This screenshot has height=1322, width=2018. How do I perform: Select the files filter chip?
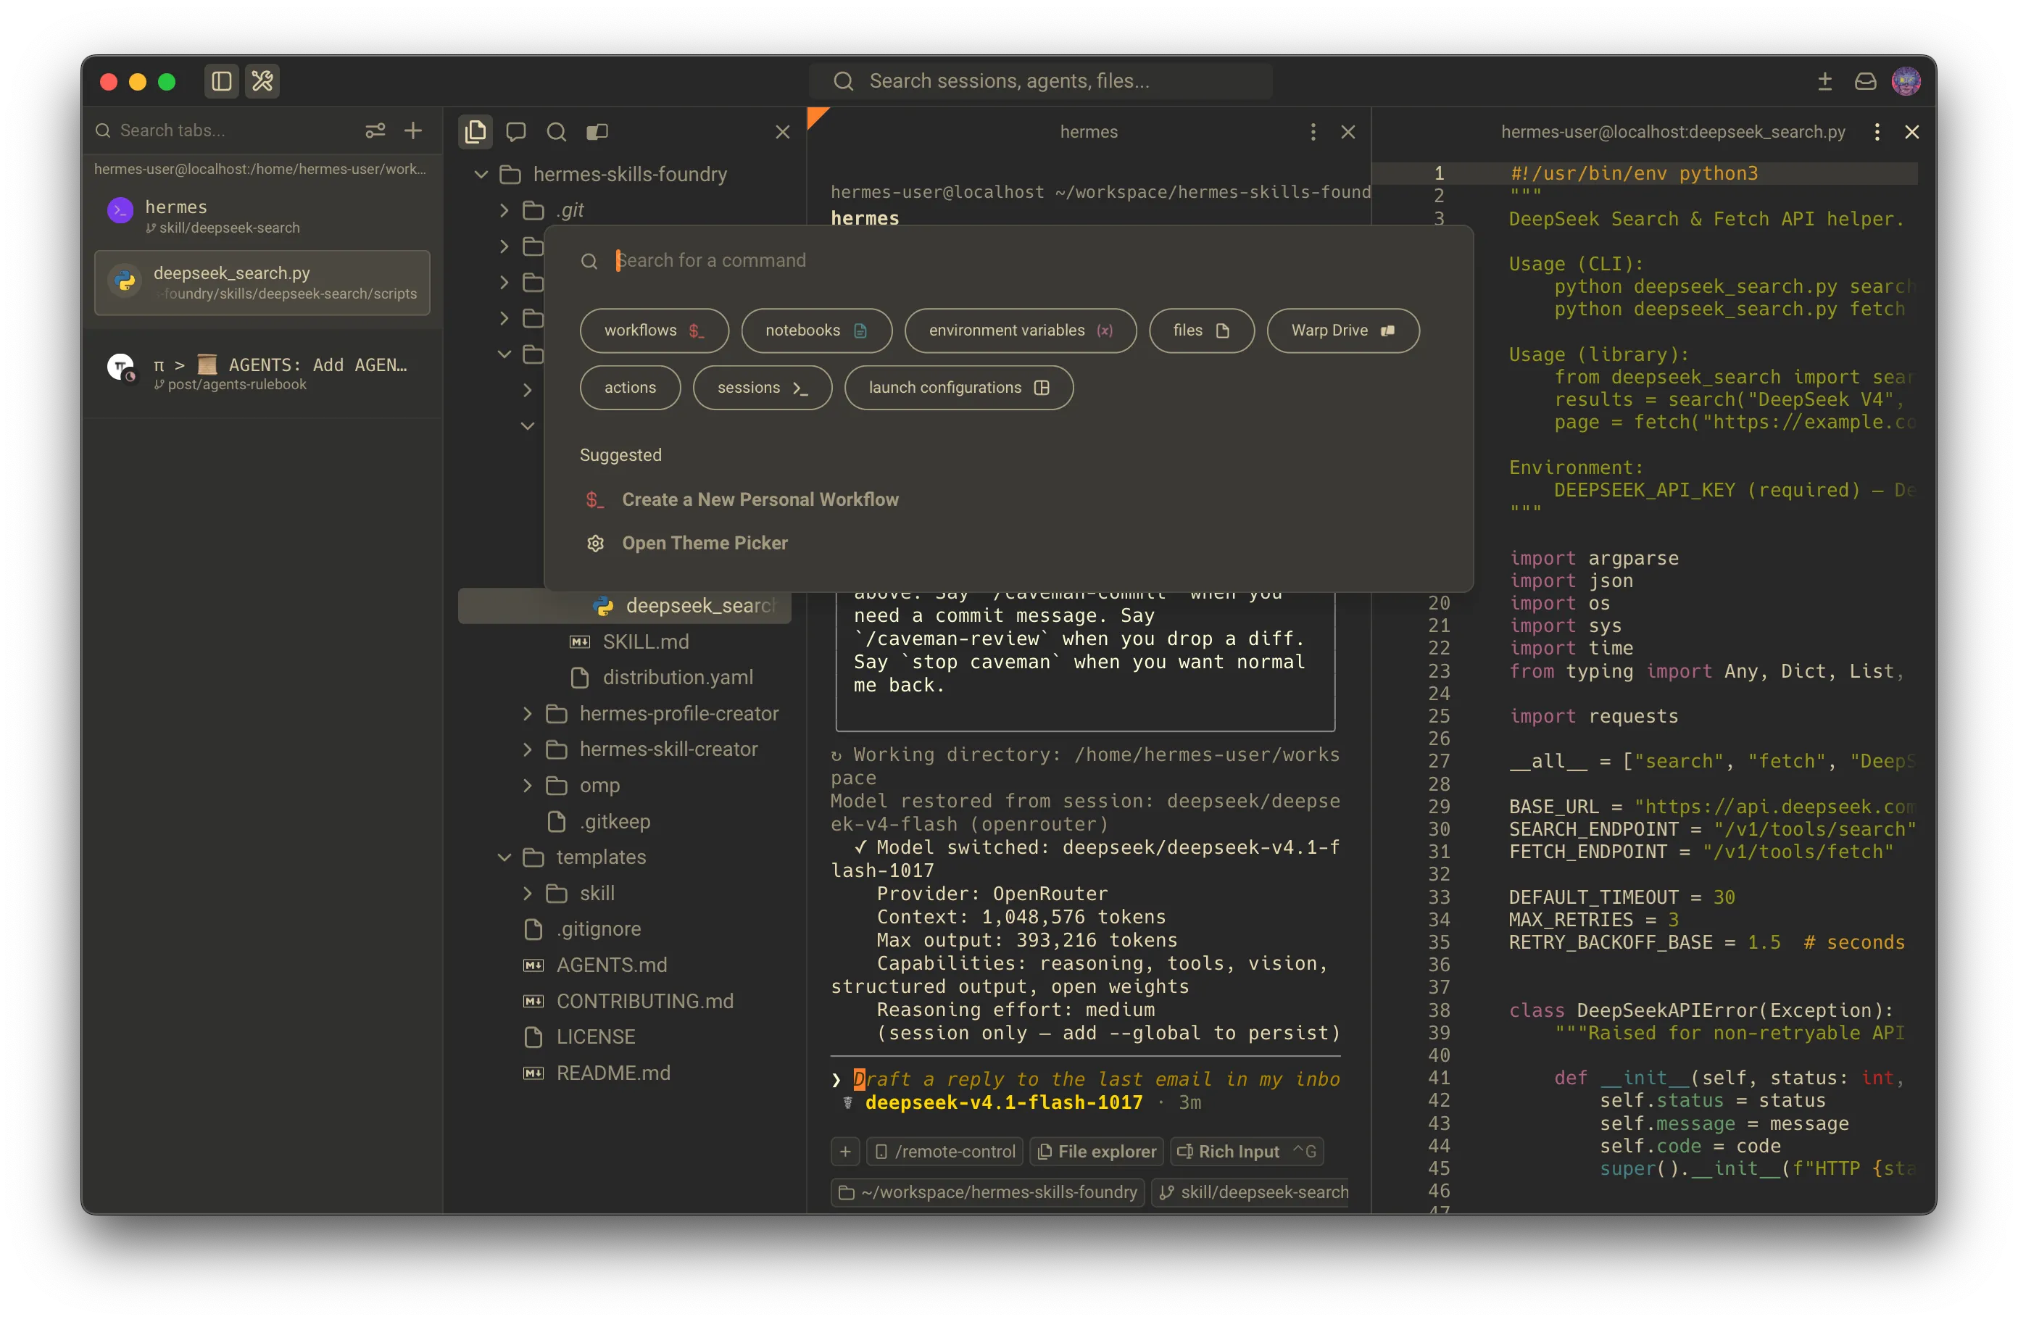pyautogui.click(x=1200, y=330)
